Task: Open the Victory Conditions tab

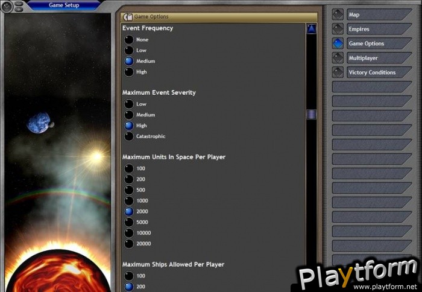Action: 379,72
